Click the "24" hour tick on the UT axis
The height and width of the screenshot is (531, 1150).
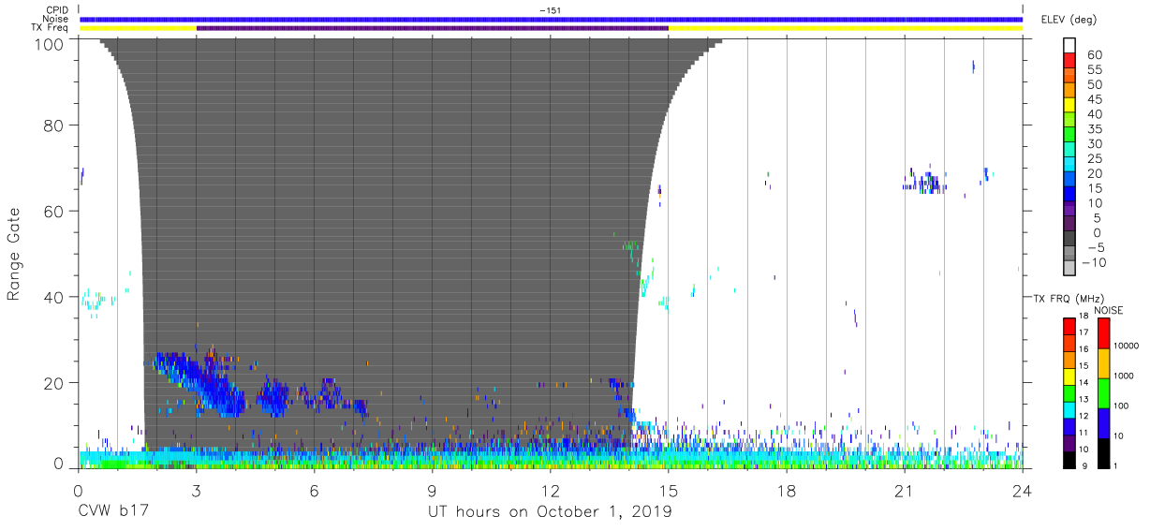1023,490
